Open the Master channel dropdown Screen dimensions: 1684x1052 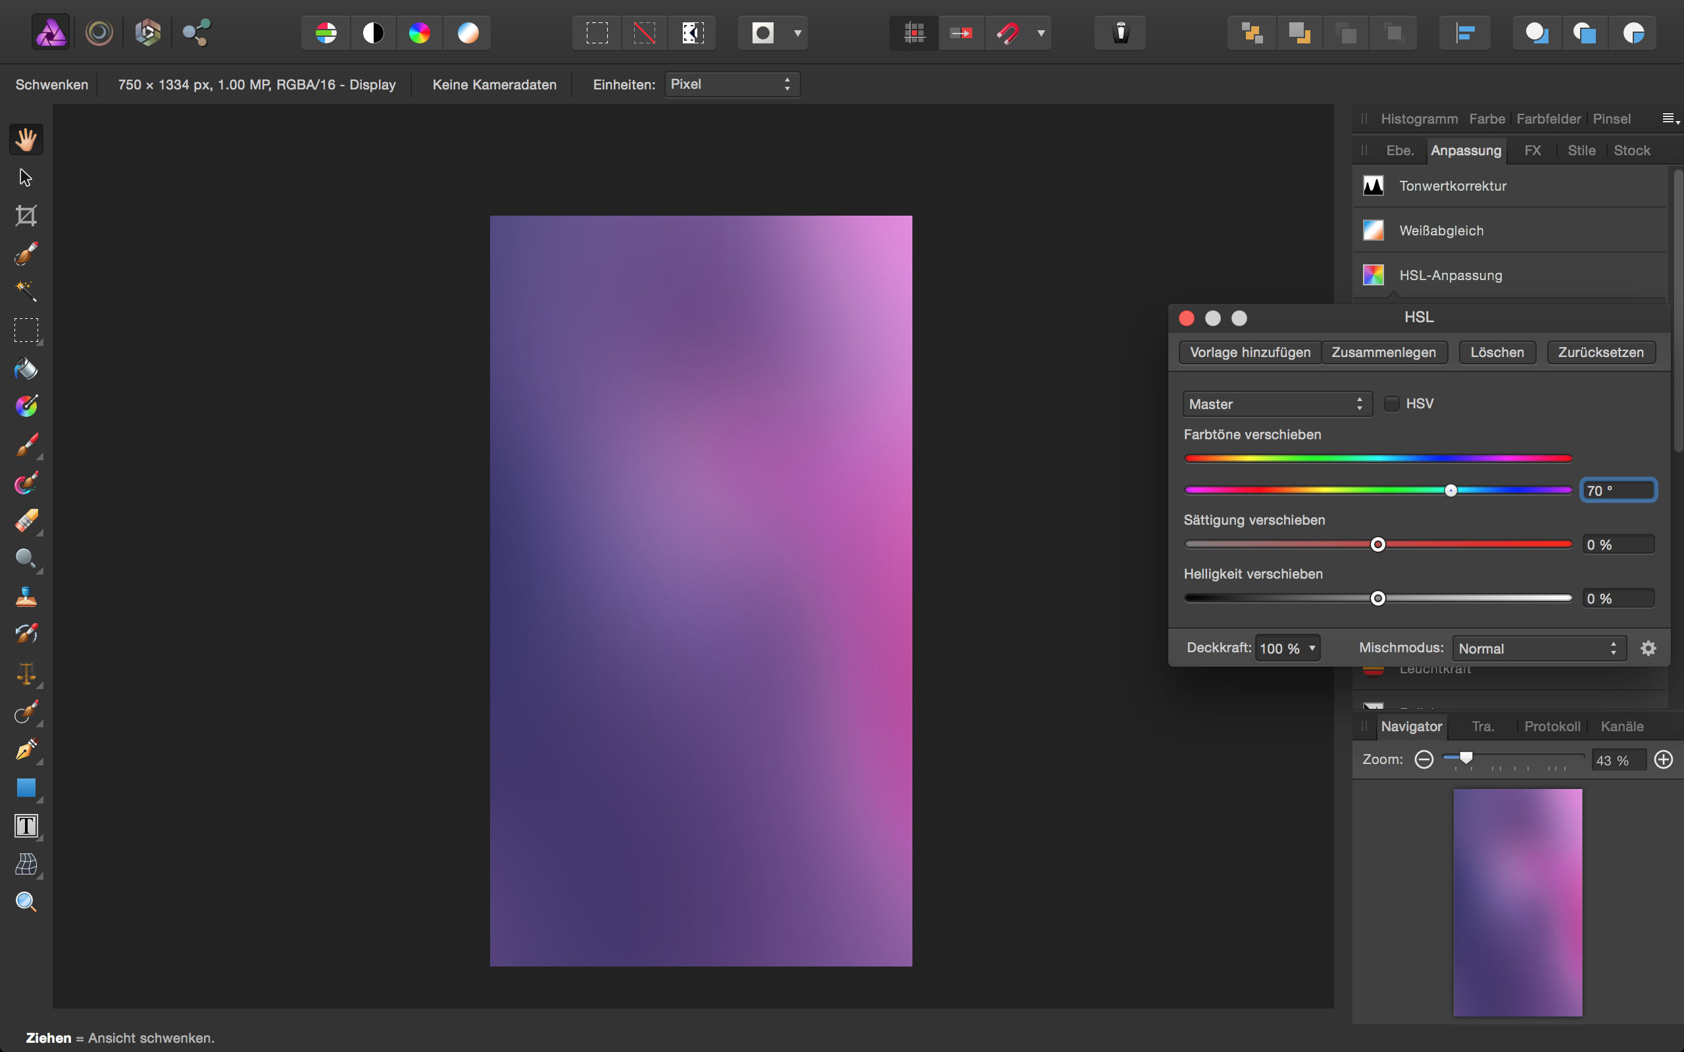1277,404
